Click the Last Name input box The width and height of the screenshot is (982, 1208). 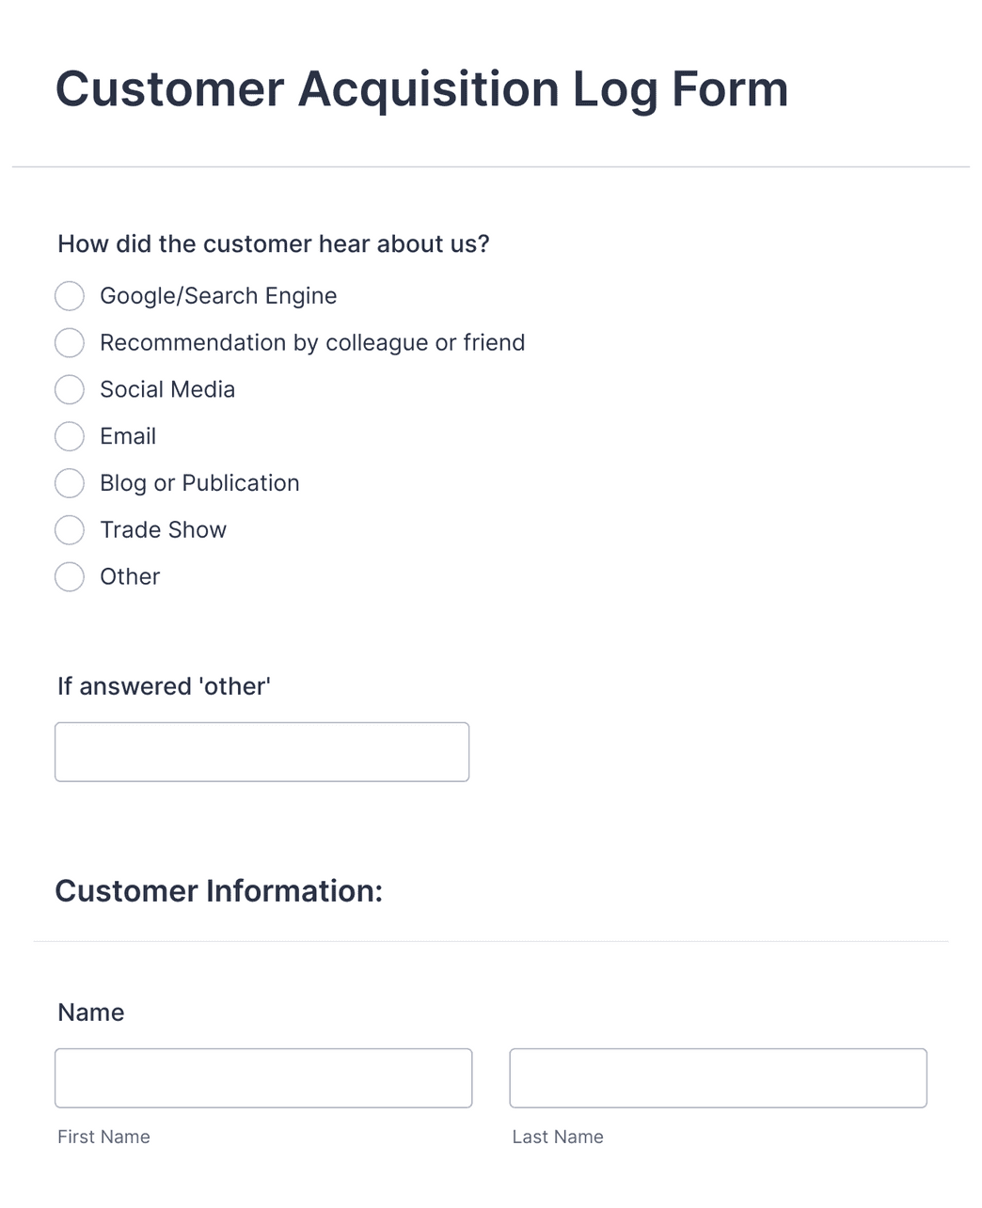click(x=718, y=1077)
